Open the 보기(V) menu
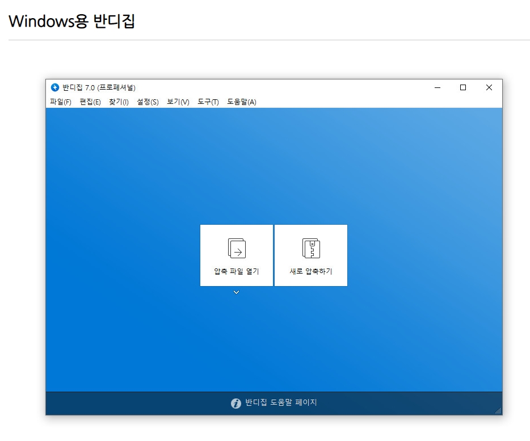 tap(178, 102)
